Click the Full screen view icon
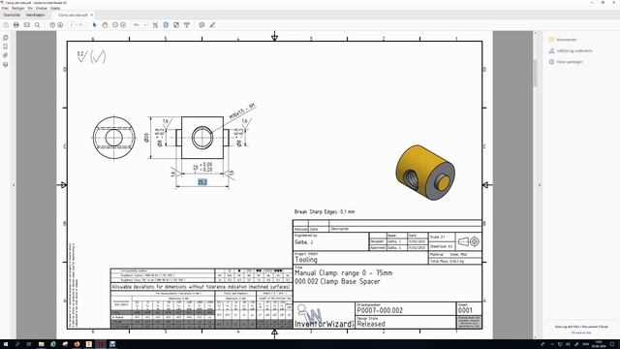Image resolution: width=620 pixels, height=349 pixels. [x=176, y=25]
